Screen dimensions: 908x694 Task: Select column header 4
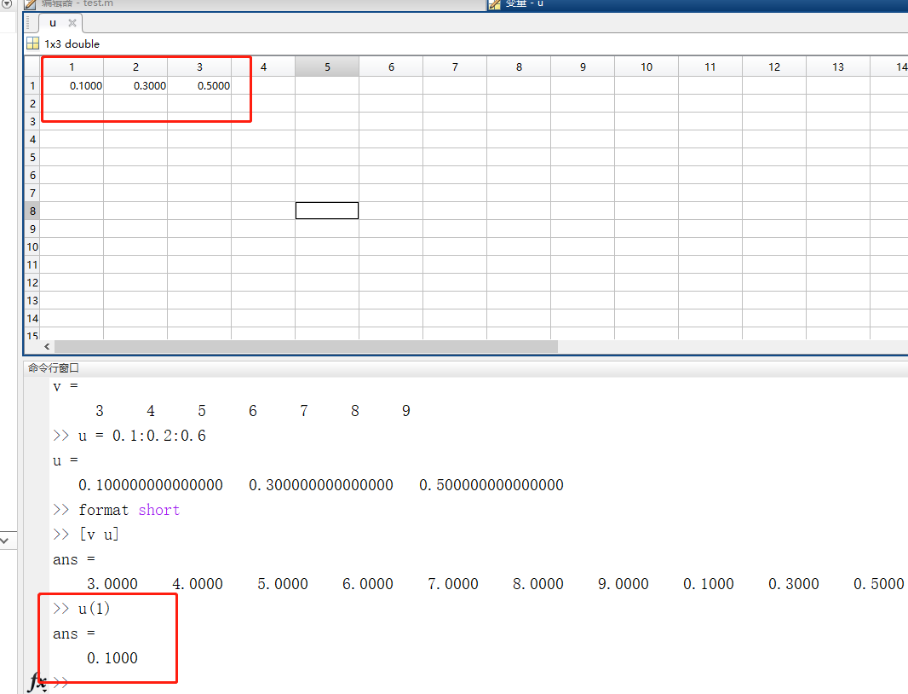click(263, 67)
